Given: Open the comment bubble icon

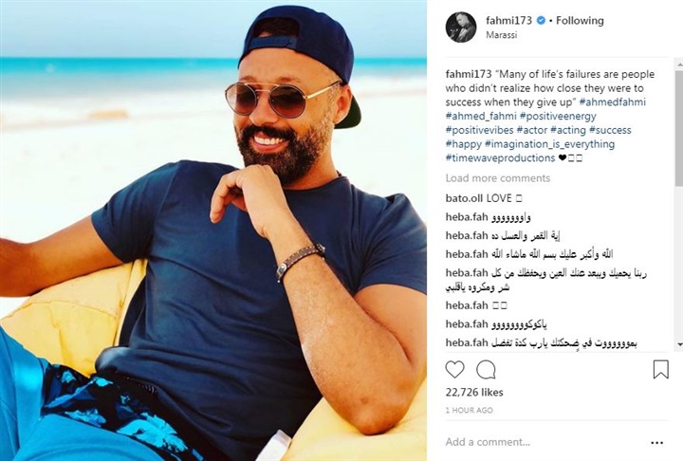Looking at the screenshot, I should pyautogui.click(x=486, y=370).
